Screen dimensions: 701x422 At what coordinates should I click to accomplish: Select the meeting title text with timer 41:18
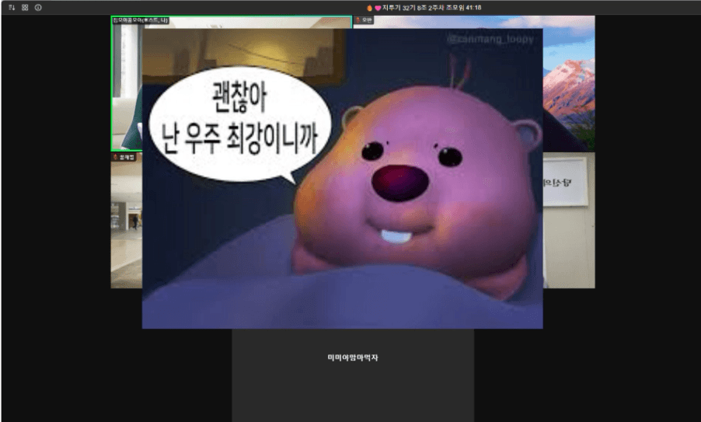tap(424, 8)
